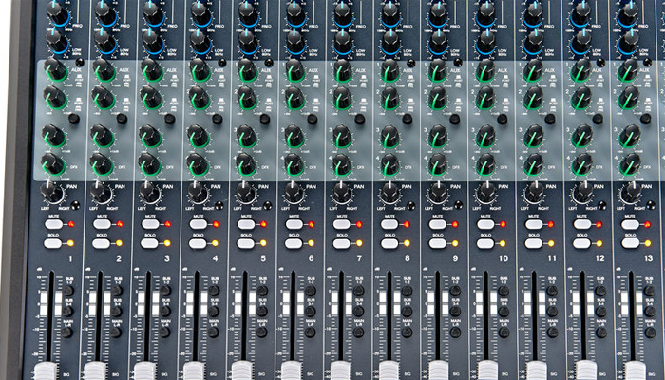Toggle the aux pre/post switch on channel 1
Screen dimensions: 665x380
pyautogui.click(x=74, y=119)
